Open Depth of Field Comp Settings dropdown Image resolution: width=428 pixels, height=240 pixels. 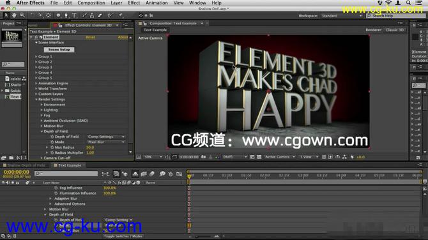[x=106, y=137]
